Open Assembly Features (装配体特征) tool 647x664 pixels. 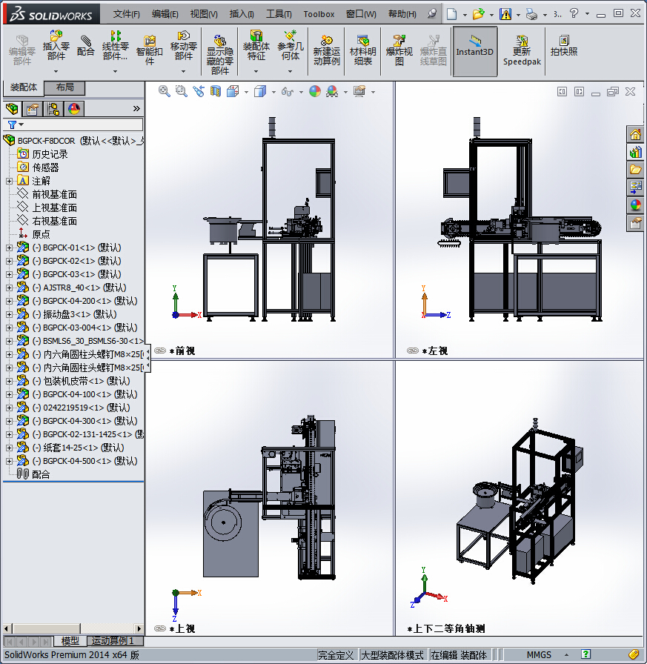tap(256, 46)
